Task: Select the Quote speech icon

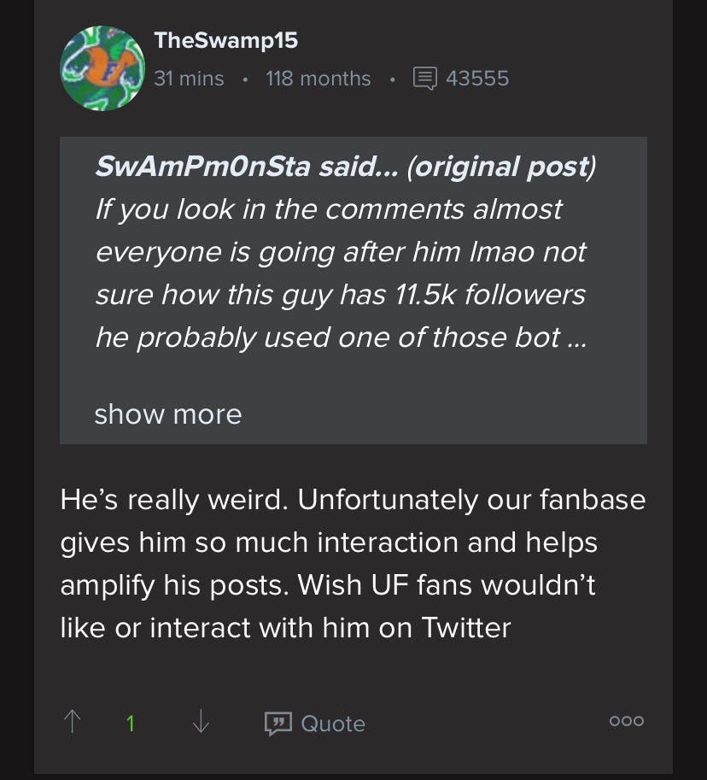Action: click(278, 724)
